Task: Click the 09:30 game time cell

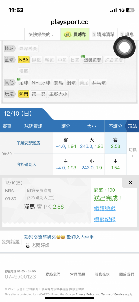Action: [x=7, y=154]
